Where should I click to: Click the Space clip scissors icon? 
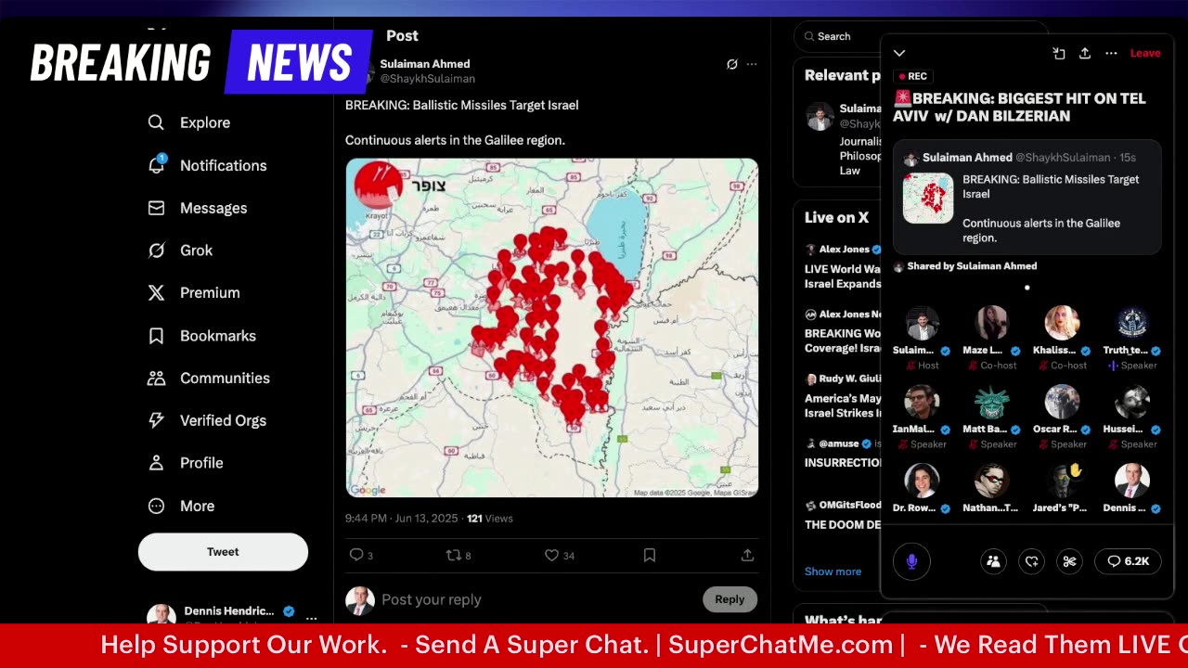tap(1069, 561)
